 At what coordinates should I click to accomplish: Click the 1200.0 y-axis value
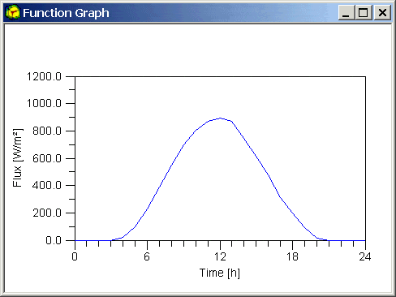[x=44, y=76]
